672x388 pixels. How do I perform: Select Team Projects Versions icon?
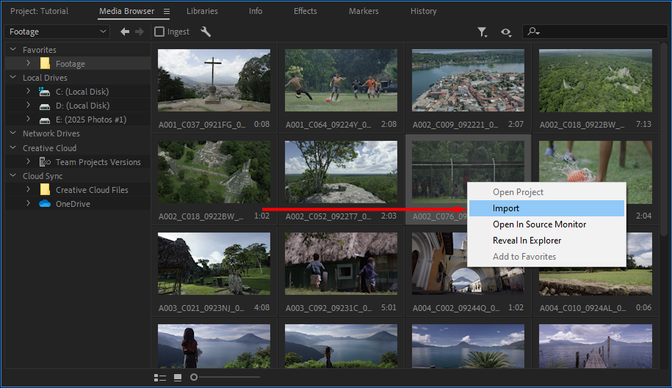pyautogui.click(x=45, y=161)
